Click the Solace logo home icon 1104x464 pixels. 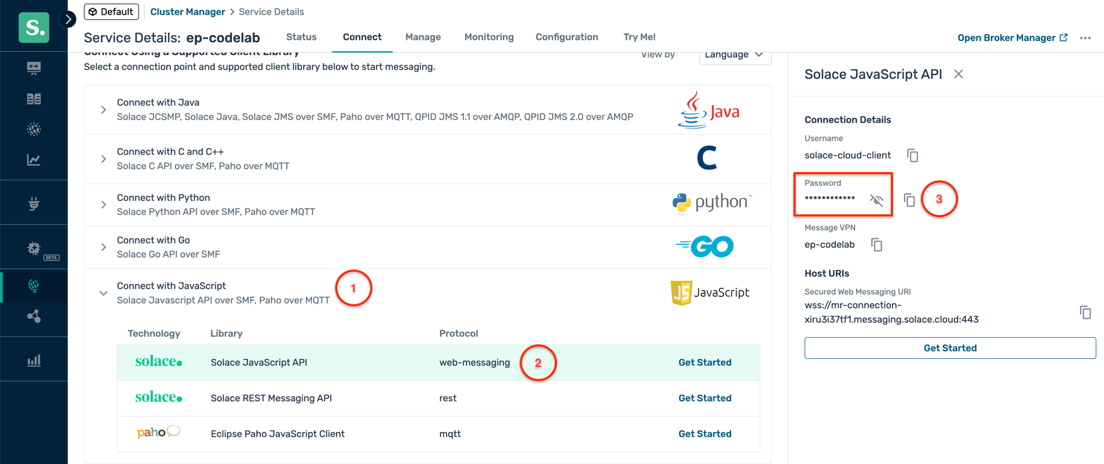click(x=34, y=27)
